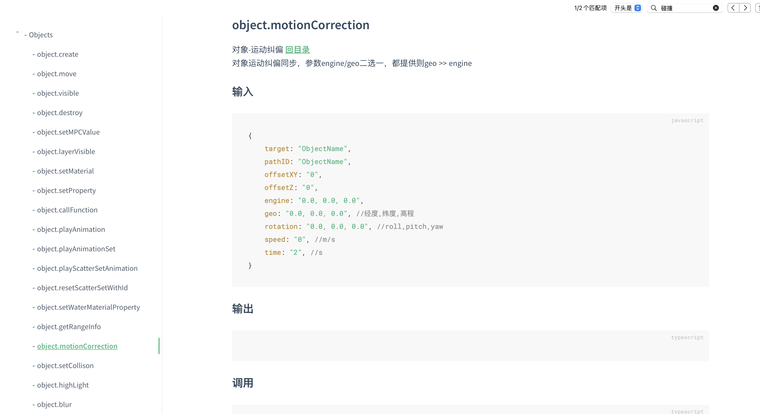The height and width of the screenshot is (414, 760).
Task: Select object.highLight entry
Action: click(63, 385)
